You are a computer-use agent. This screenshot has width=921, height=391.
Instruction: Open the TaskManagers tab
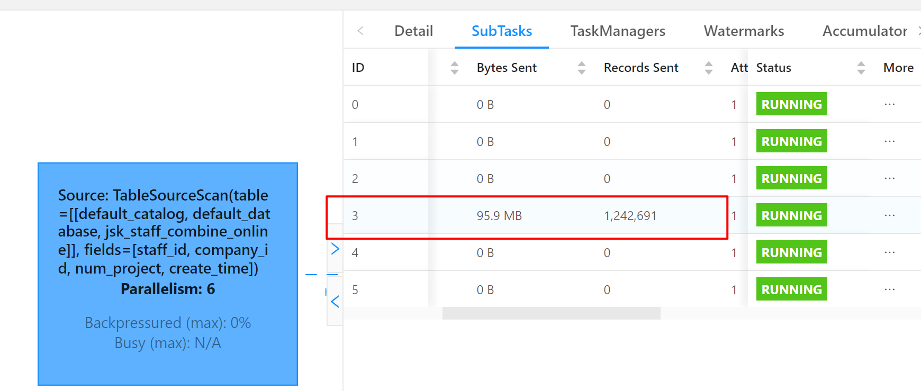pyautogui.click(x=618, y=31)
